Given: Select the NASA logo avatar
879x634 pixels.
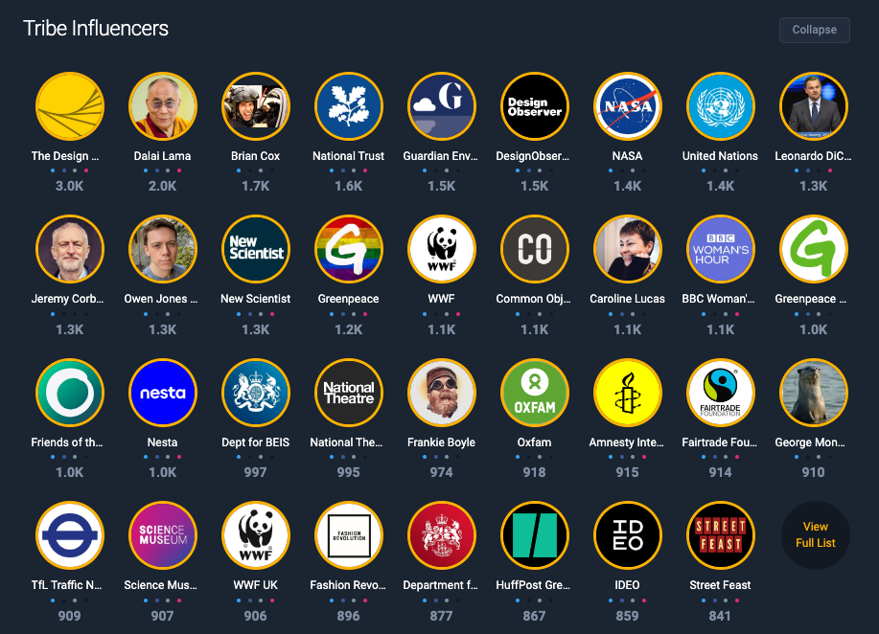Looking at the screenshot, I should point(627,106).
